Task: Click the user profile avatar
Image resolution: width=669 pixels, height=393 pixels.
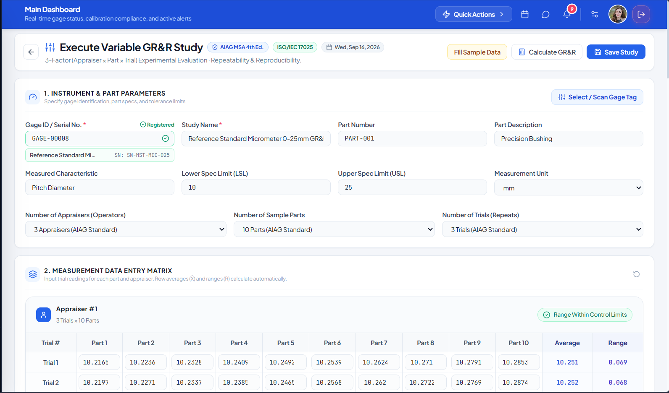Action: coord(618,14)
